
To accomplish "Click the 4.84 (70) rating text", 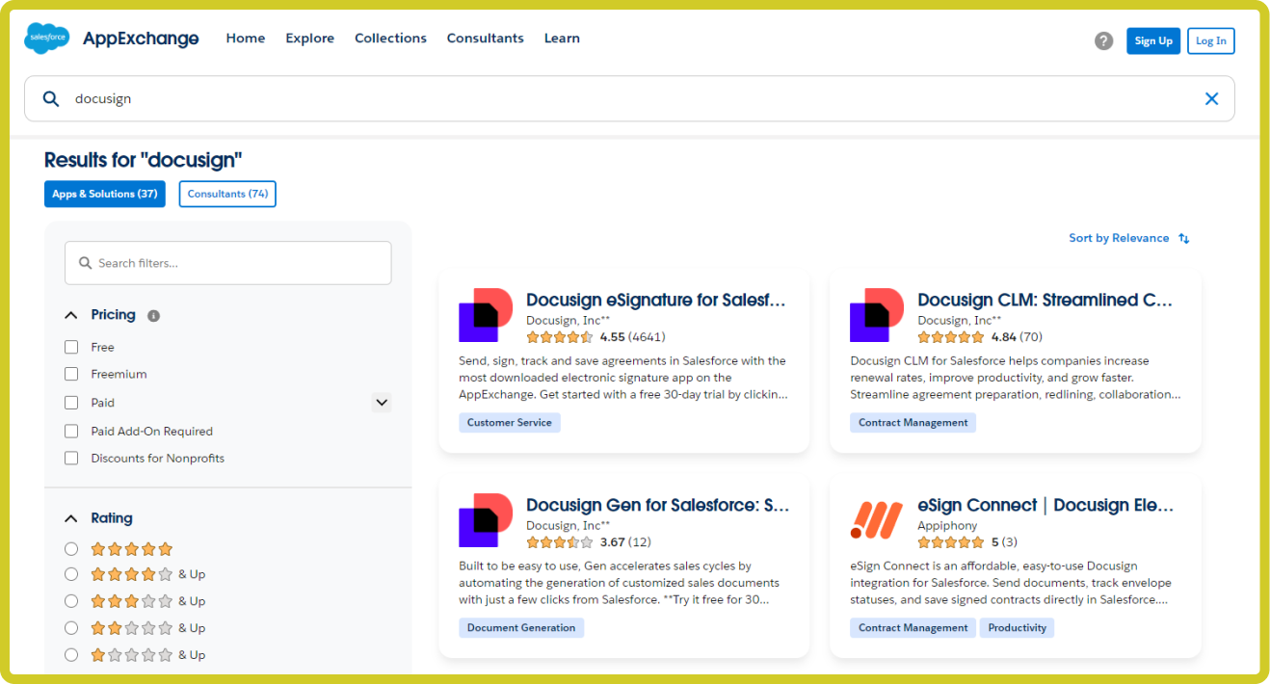I will coord(1017,337).
